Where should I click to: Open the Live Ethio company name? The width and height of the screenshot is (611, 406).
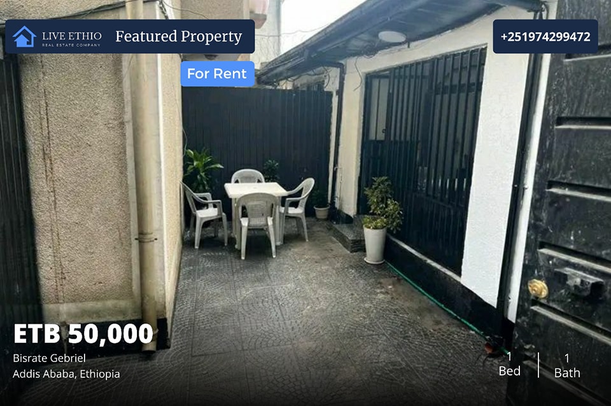[72, 36]
